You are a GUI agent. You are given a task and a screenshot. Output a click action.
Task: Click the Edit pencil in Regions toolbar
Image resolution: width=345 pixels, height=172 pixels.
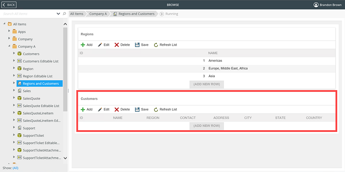coord(100,45)
